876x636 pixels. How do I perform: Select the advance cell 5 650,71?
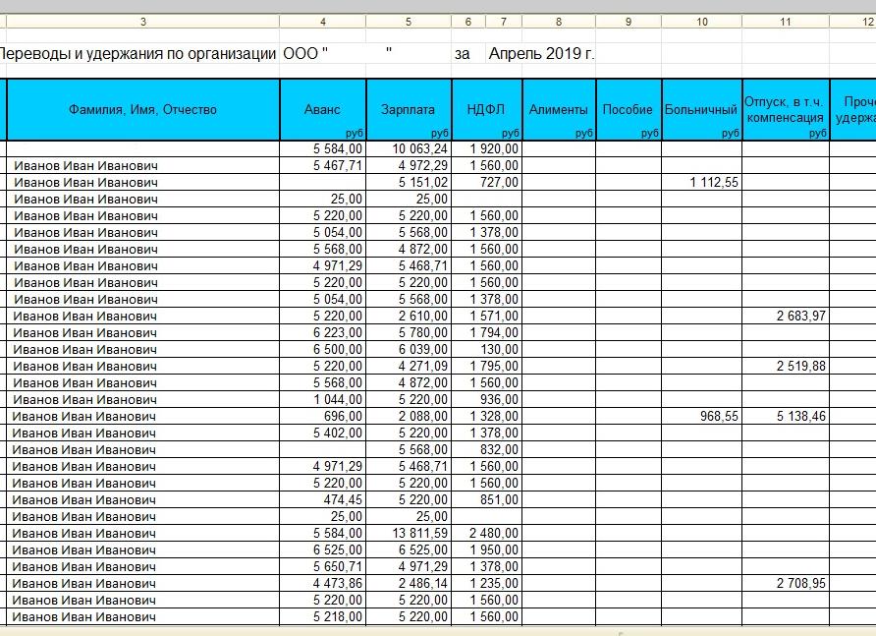(323, 566)
